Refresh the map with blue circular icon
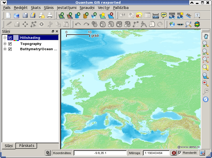Screen dimensions: 212x158 205,99
